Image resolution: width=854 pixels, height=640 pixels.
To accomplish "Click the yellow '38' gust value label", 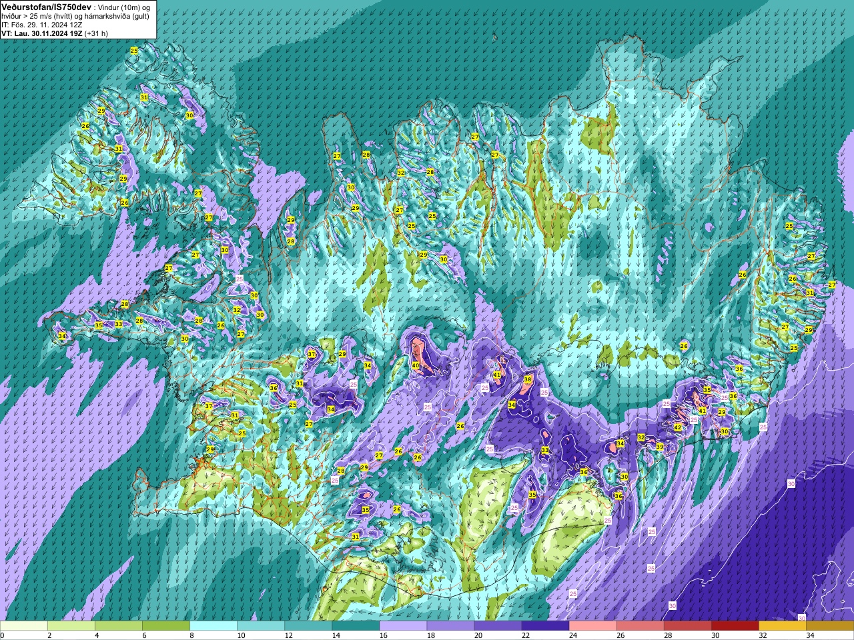I will click(528, 379).
